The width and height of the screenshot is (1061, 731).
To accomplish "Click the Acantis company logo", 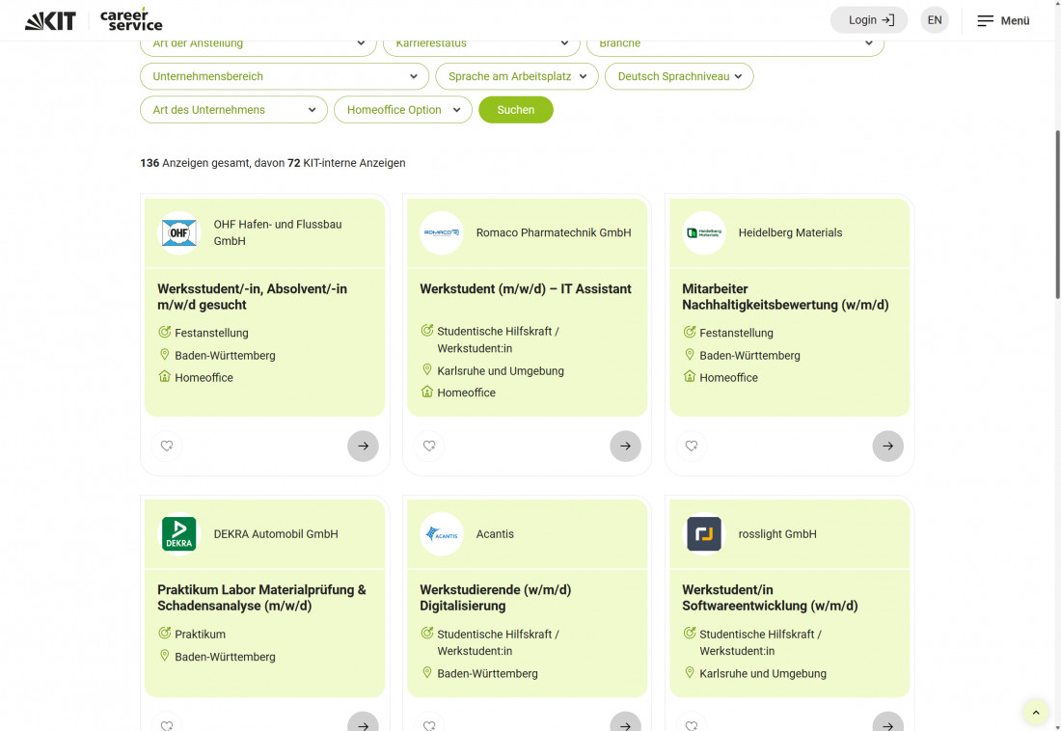I will coord(442,534).
